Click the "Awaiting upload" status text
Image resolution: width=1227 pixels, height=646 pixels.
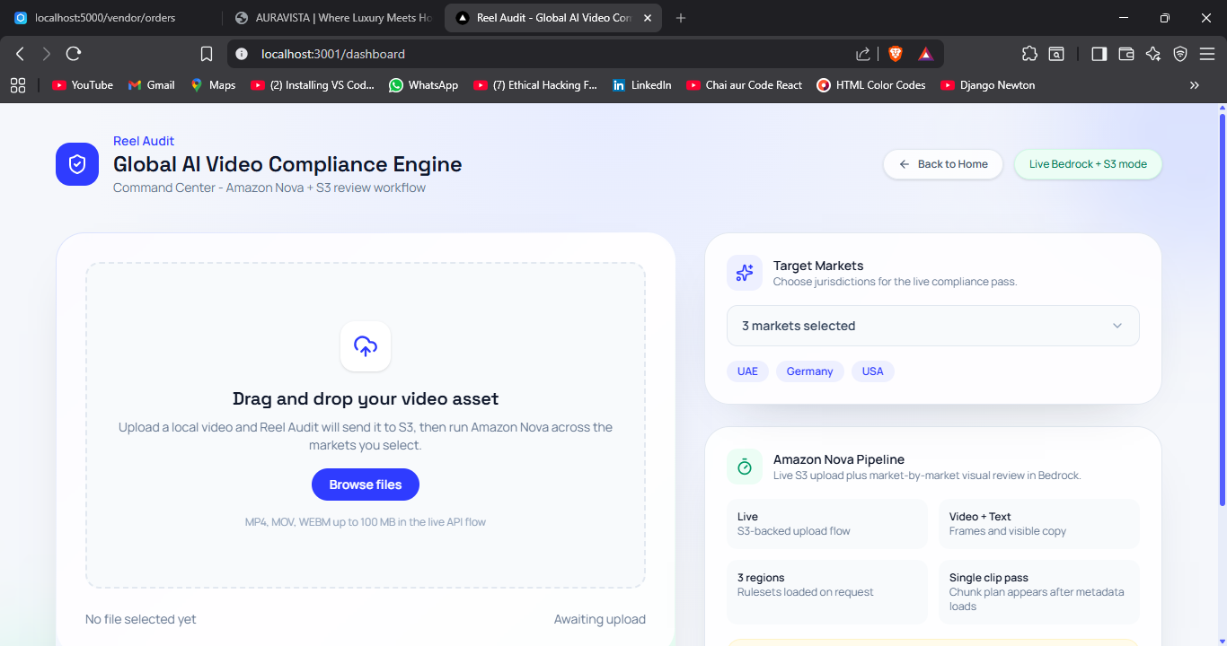pos(600,619)
